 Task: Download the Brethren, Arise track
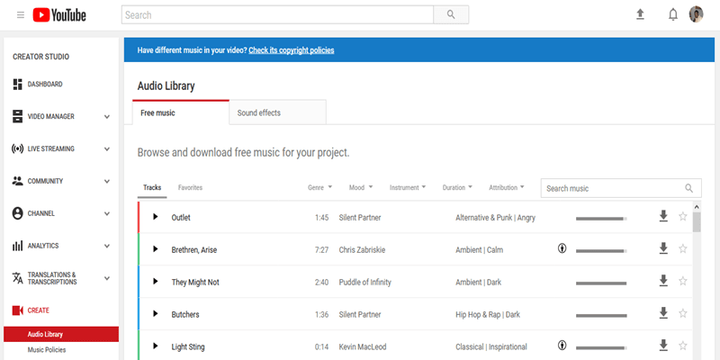pyautogui.click(x=663, y=249)
